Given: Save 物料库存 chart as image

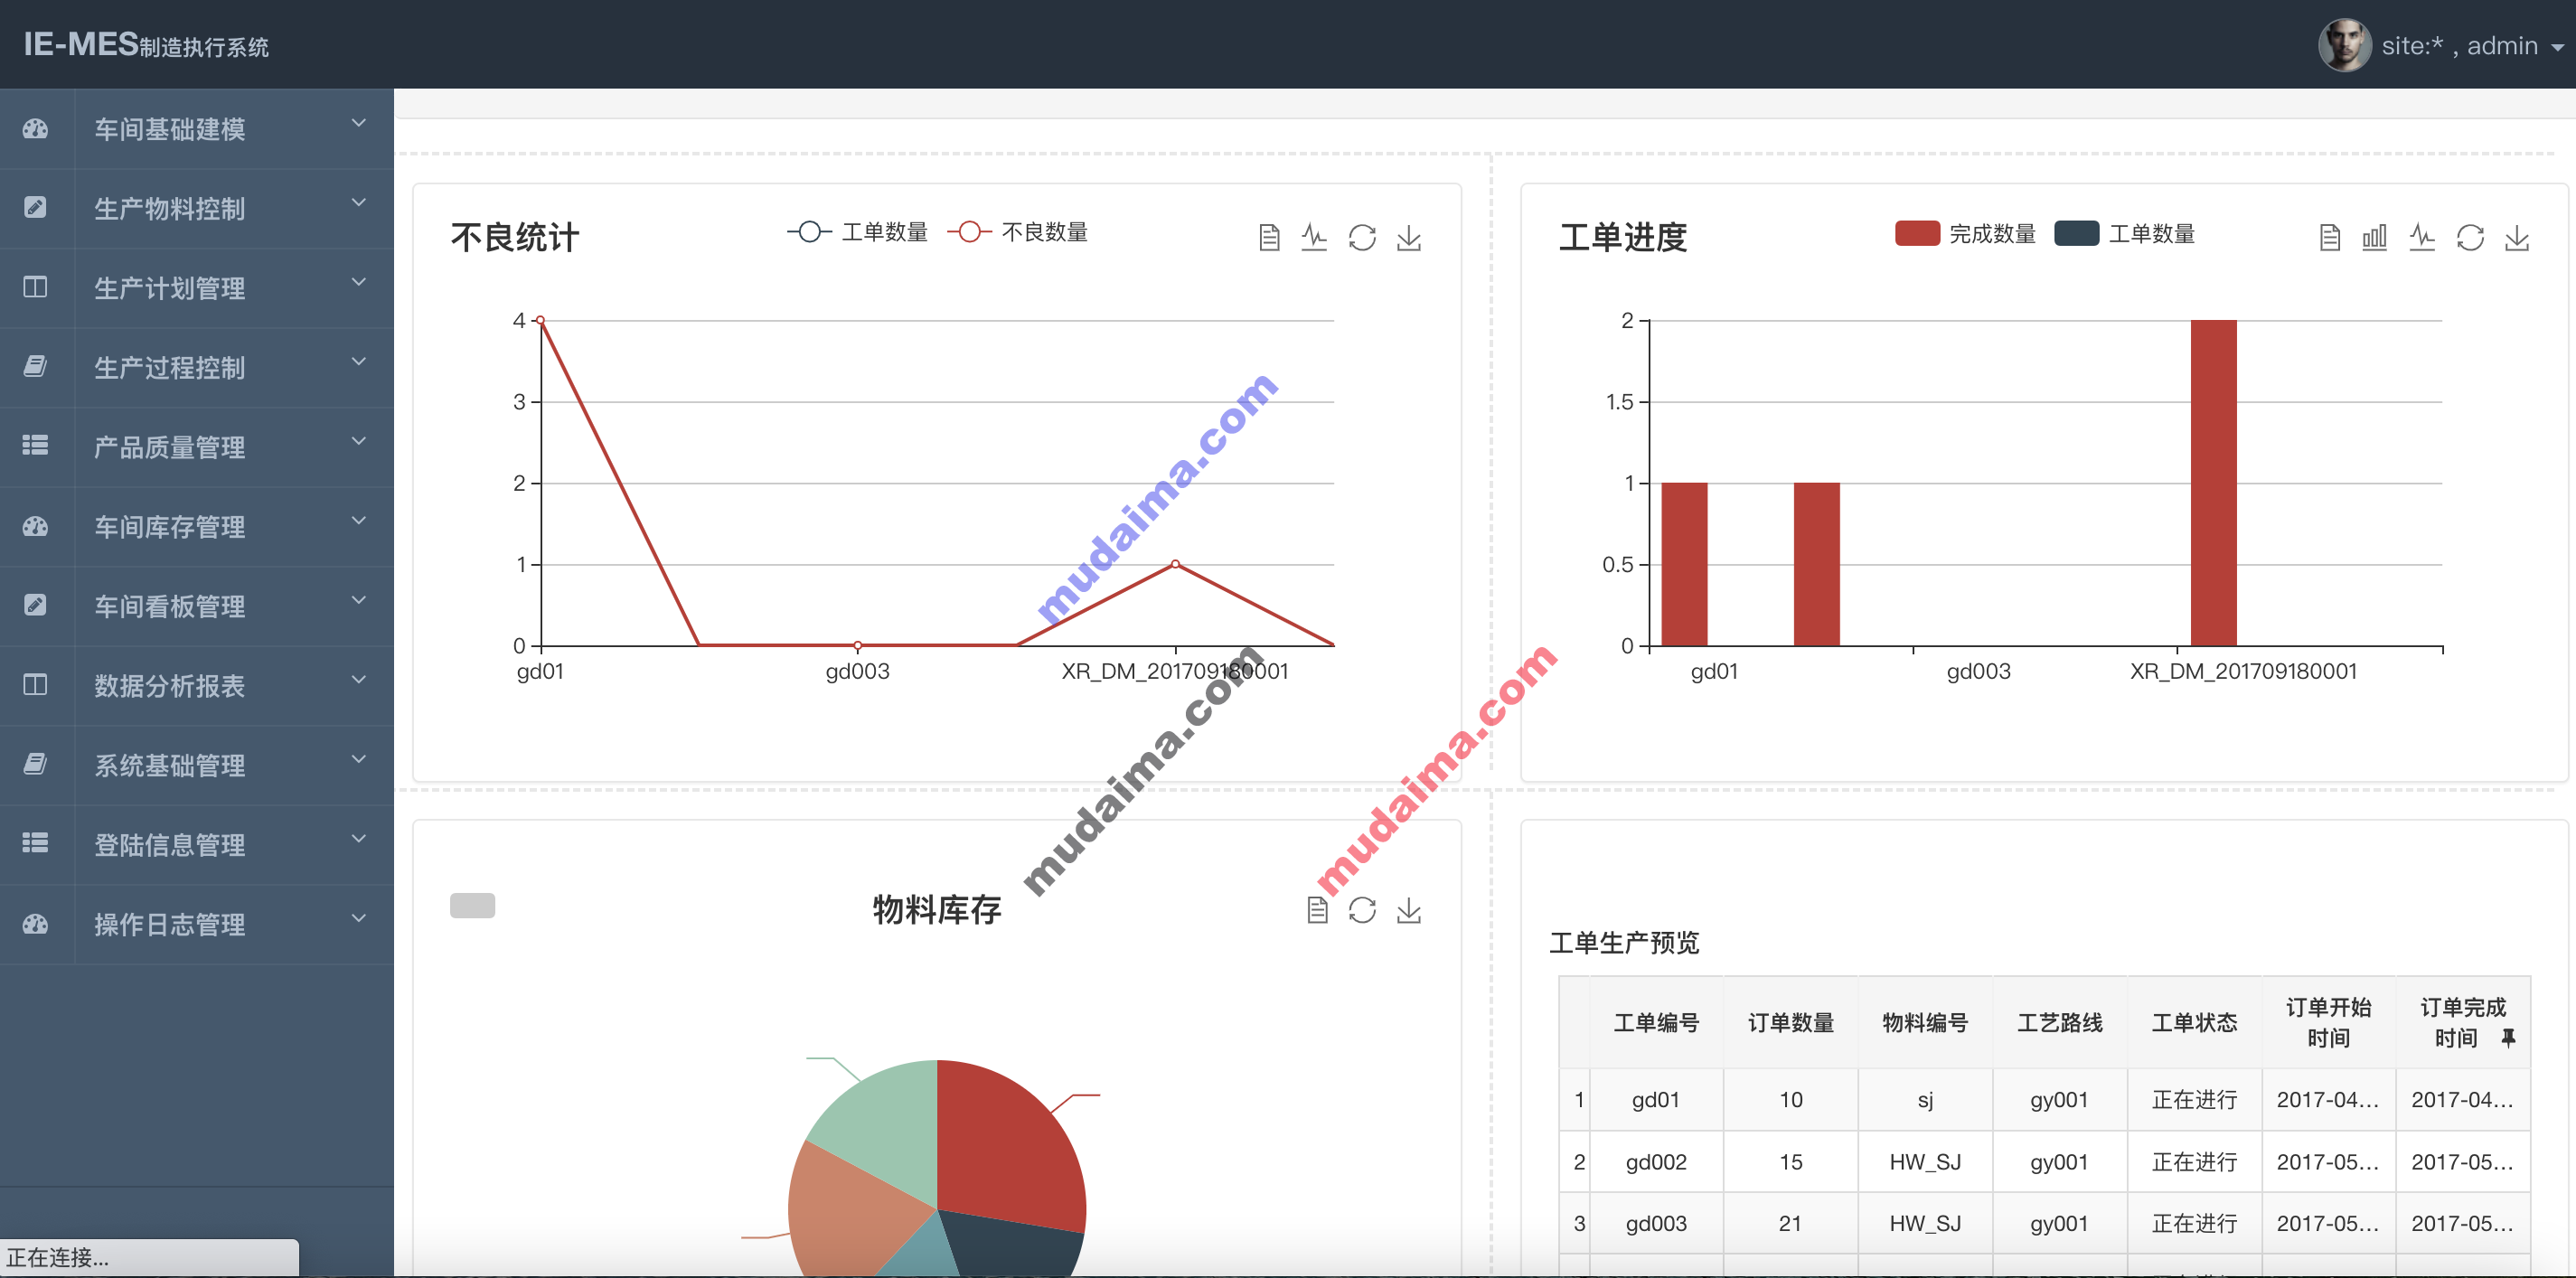Looking at the screenshot, I should coord(1409,909).
